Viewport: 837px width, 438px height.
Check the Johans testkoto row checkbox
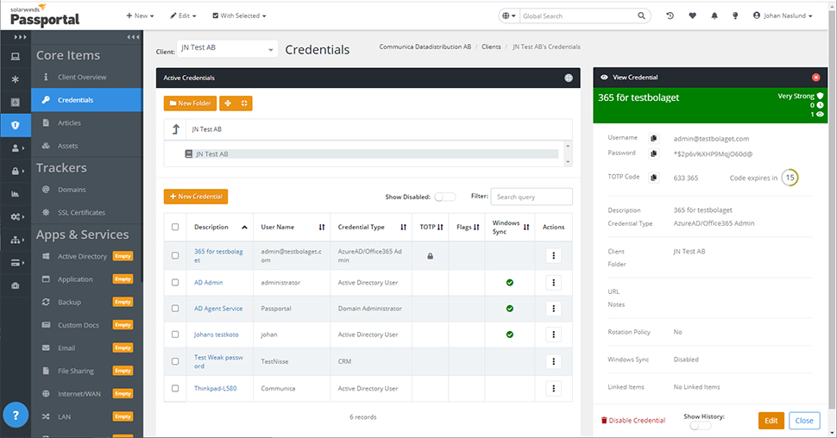click(175, 335)
